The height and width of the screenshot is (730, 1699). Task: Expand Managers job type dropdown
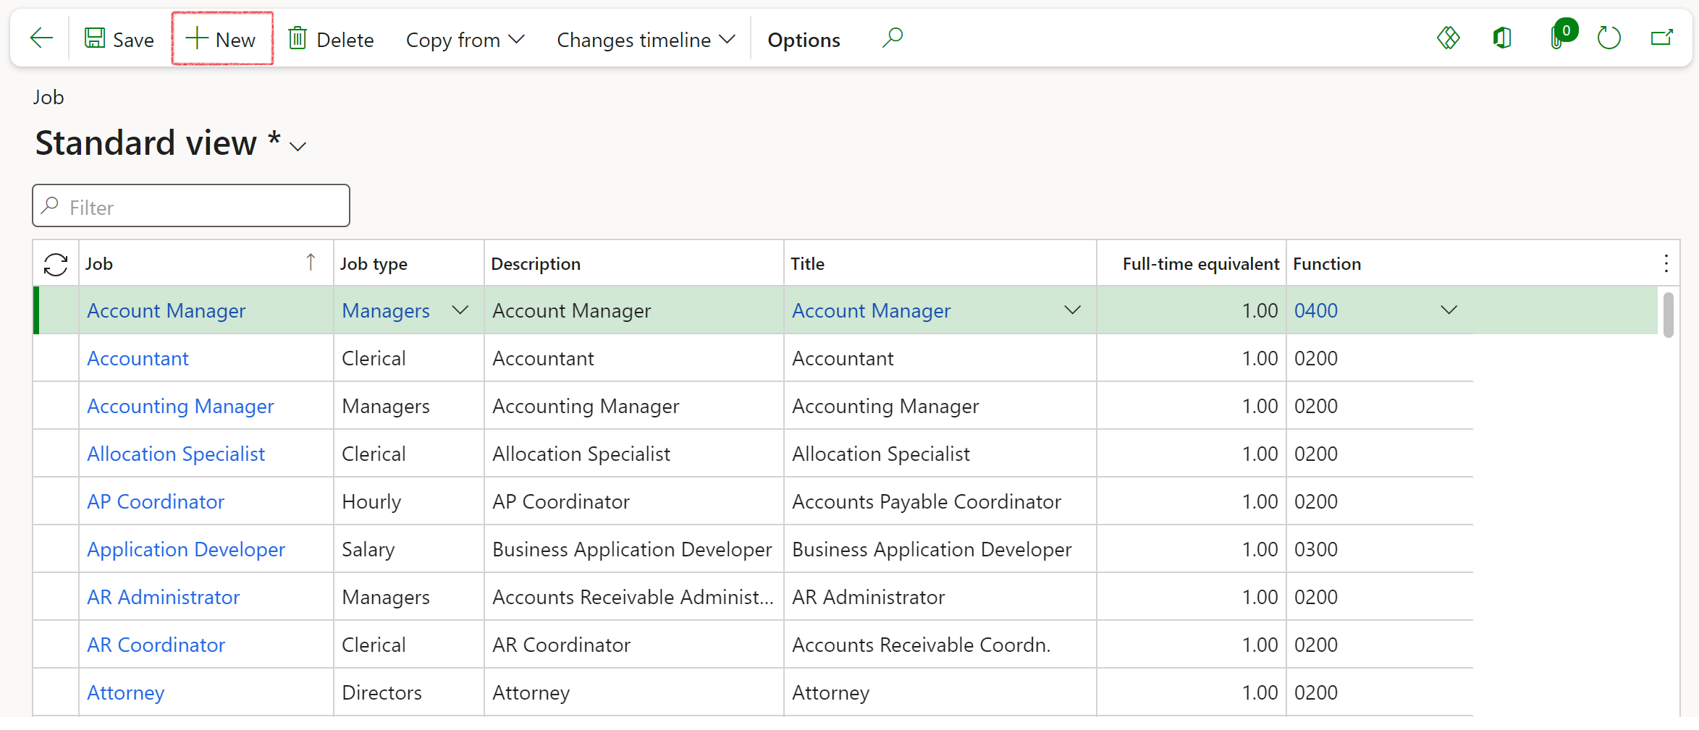(x=460, y=310)
